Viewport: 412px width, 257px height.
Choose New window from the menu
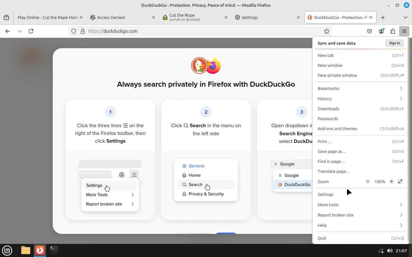[360, 65]
